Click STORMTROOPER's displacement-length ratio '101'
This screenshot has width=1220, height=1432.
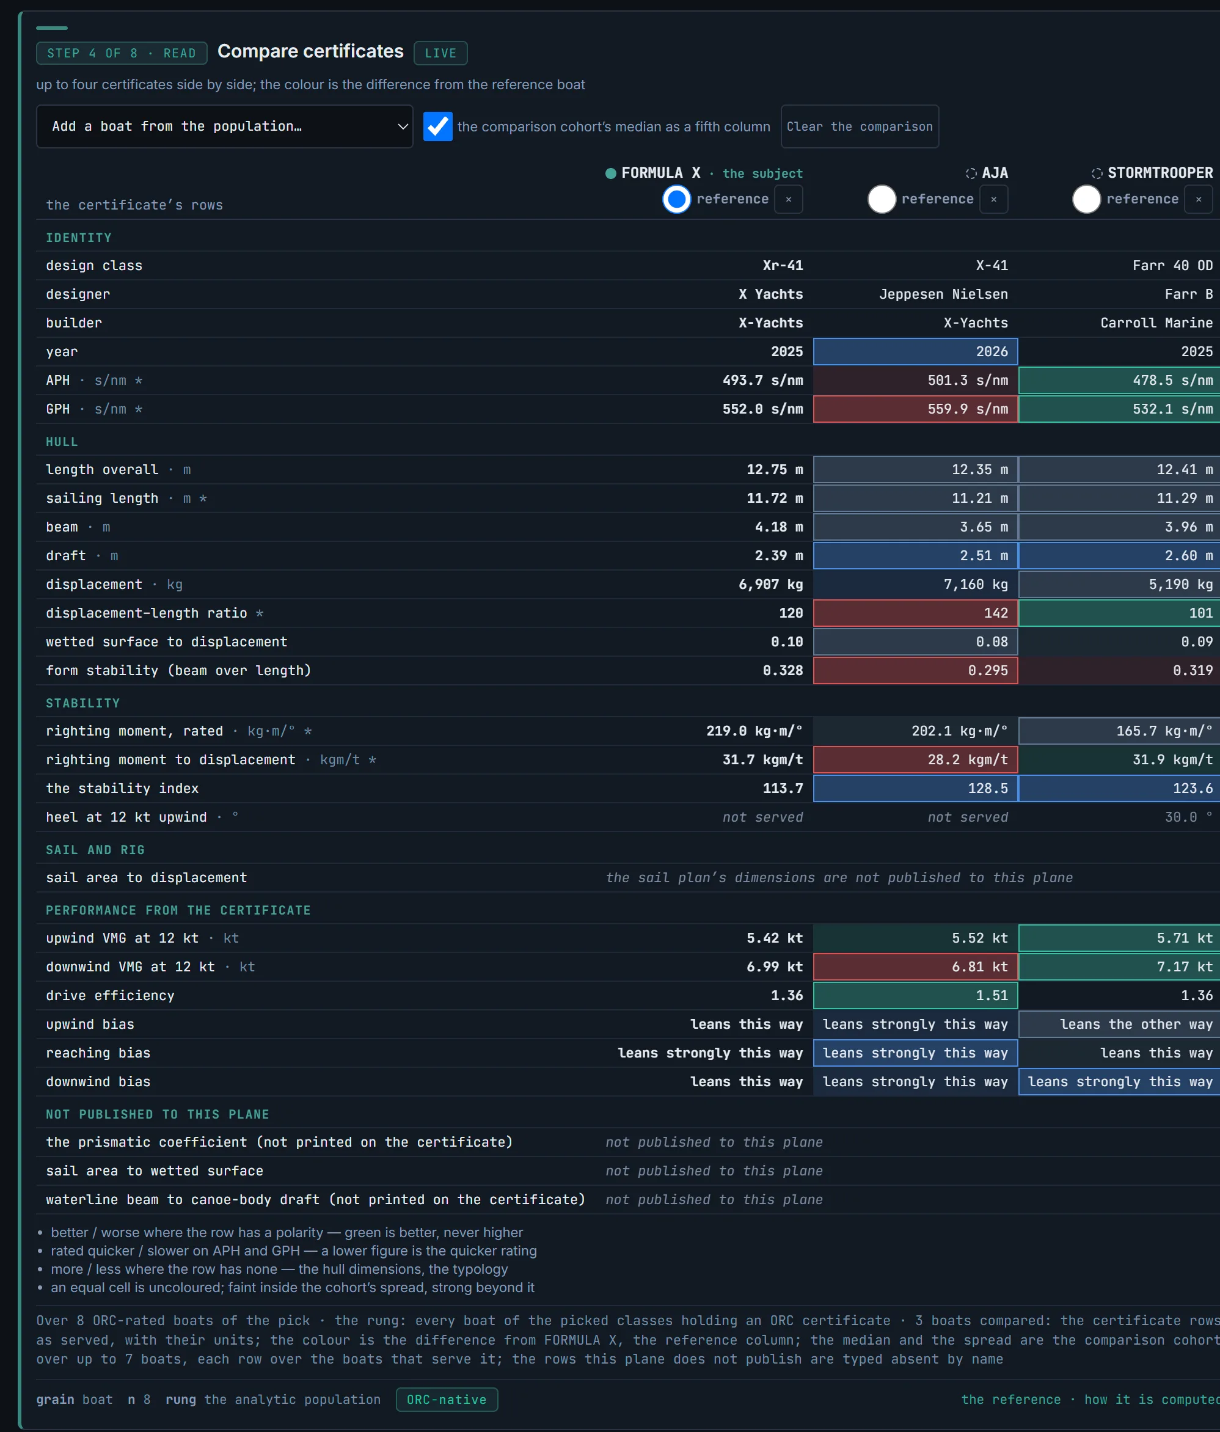(1119, 613)
